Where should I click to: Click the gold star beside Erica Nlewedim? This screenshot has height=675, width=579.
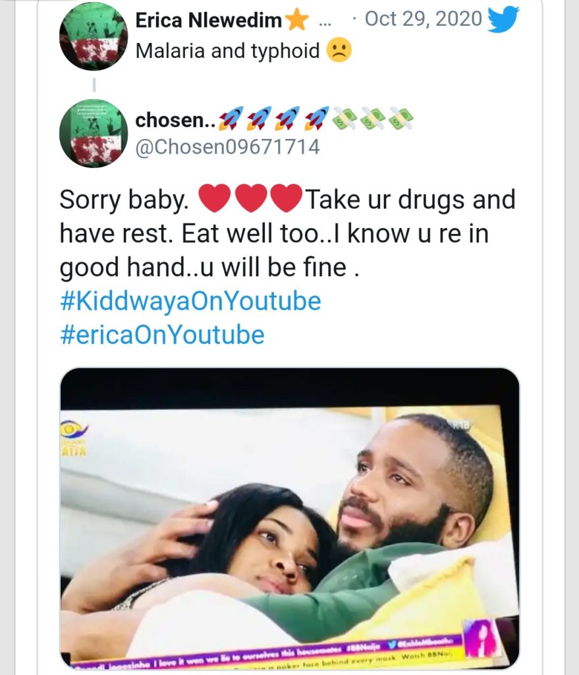(x=297, y=21)
